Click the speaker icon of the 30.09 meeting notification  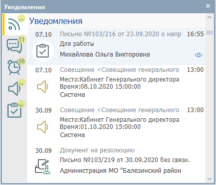pos(42,127)
